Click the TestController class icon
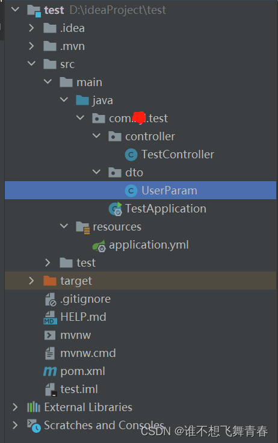The image size is (278, 443). 131,155
